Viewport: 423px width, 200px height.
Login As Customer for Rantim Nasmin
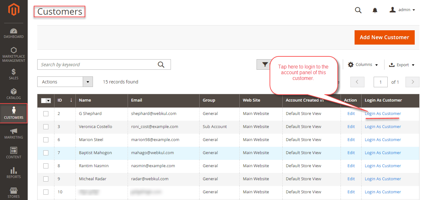[x=383, y=166]
